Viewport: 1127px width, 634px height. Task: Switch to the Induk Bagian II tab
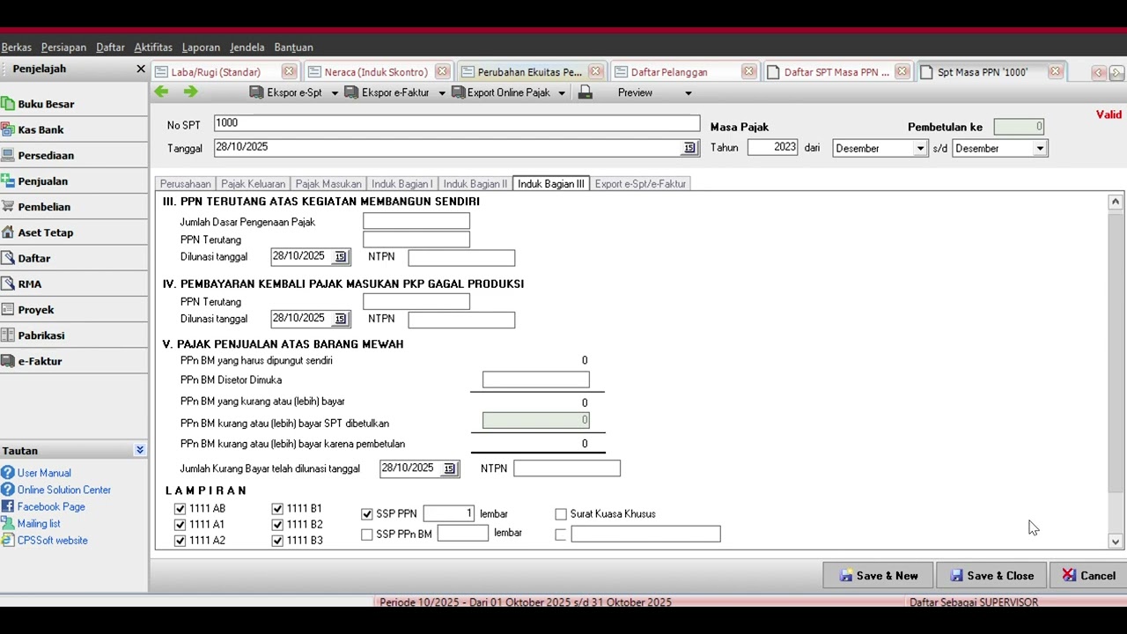[x=475, y=184]
